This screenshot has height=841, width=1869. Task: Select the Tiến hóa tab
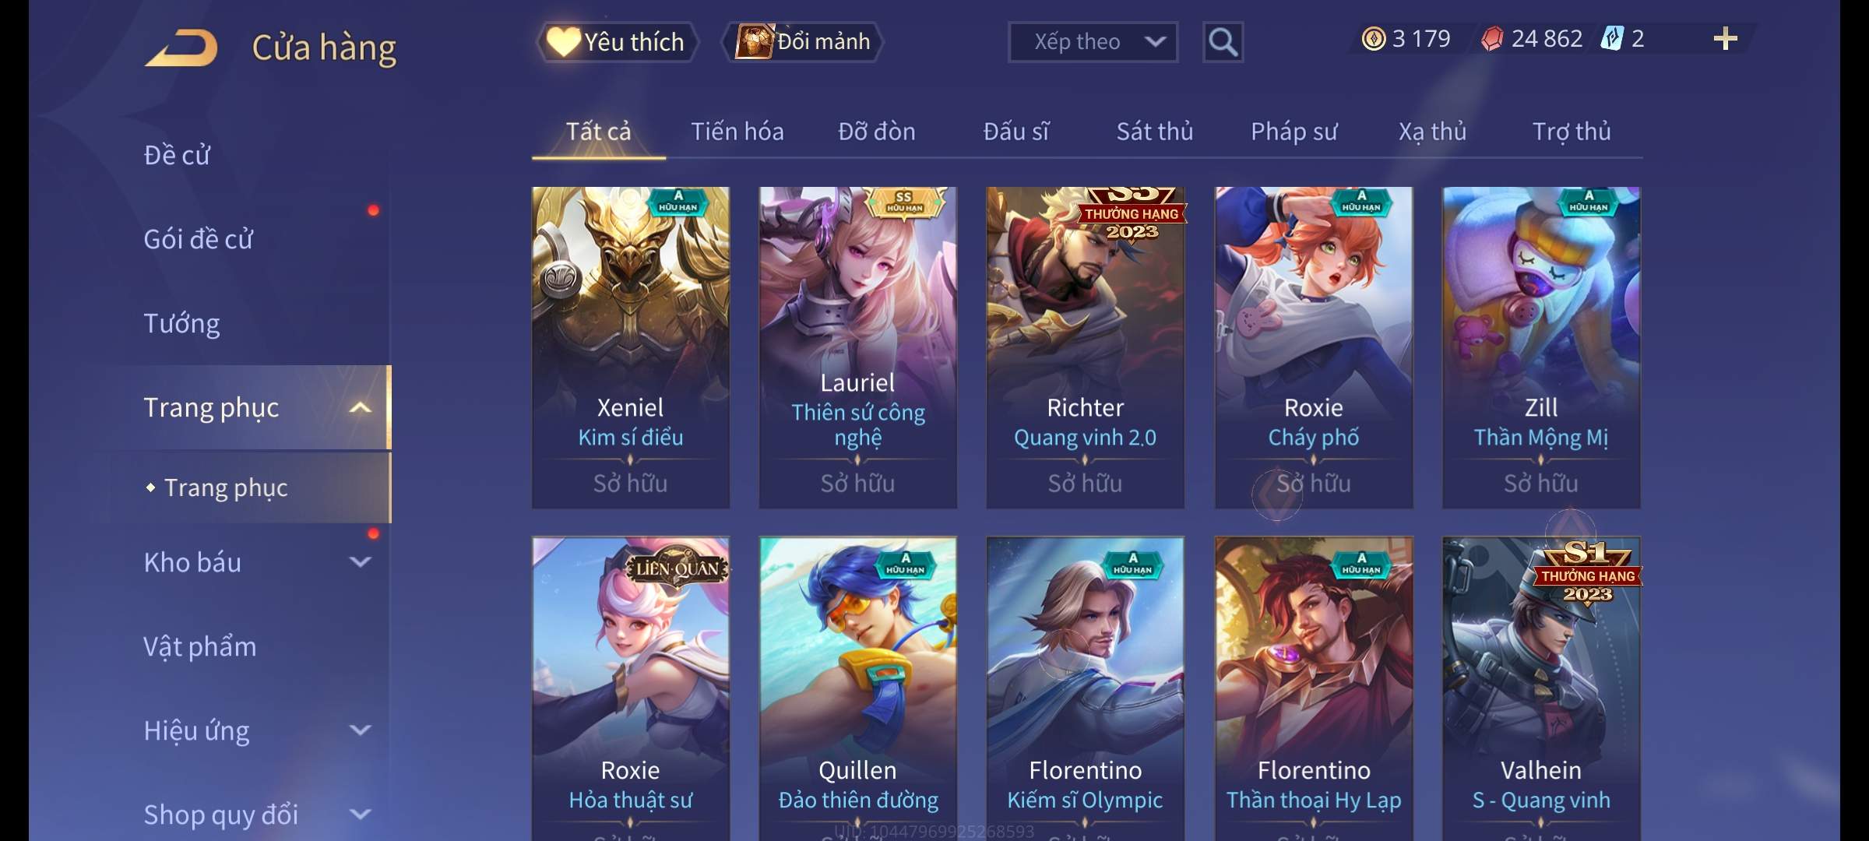coord(737,132)
